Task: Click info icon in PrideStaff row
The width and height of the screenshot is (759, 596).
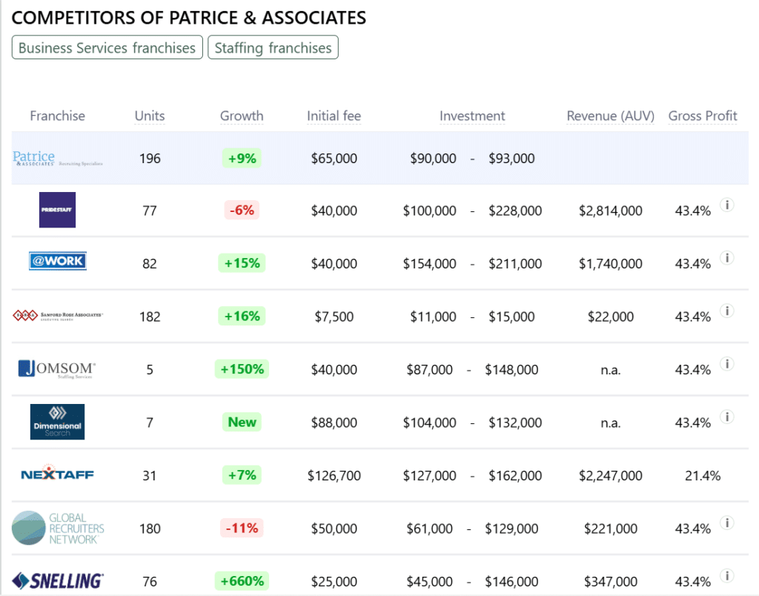Action: click(726, 205)
